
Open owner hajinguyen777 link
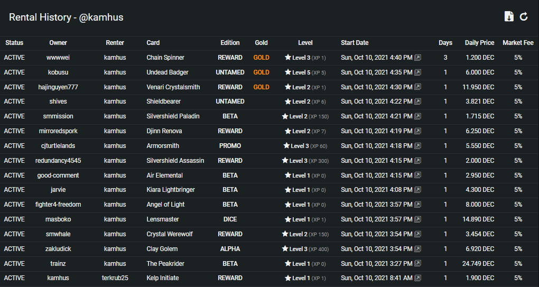coord(58,87)
